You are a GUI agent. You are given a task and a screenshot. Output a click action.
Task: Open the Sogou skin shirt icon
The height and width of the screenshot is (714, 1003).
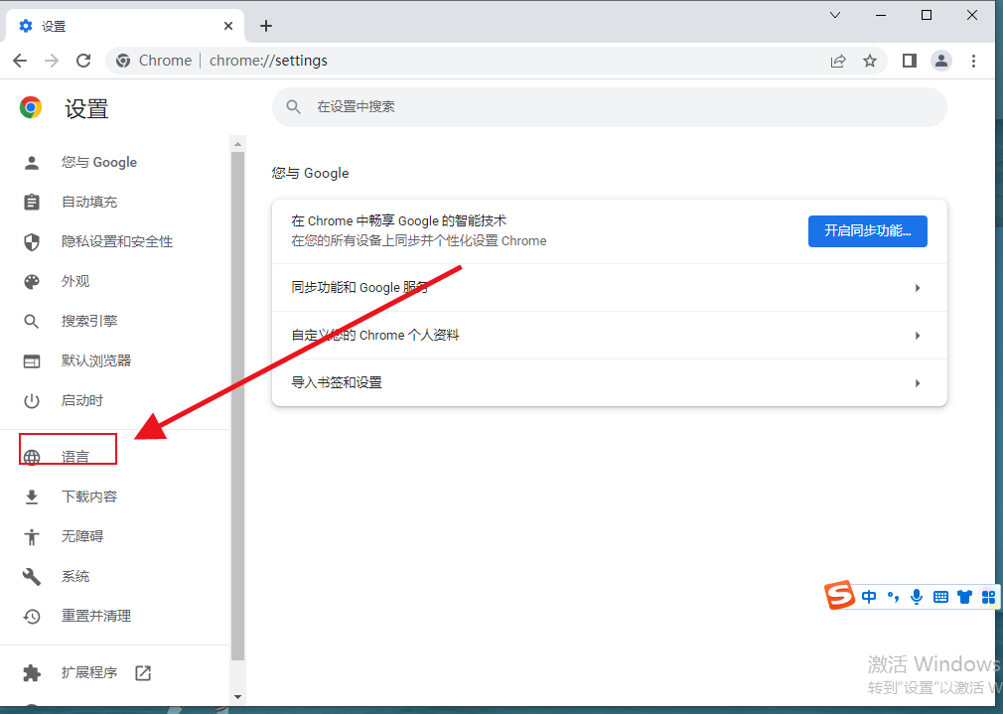pos(964,597)
